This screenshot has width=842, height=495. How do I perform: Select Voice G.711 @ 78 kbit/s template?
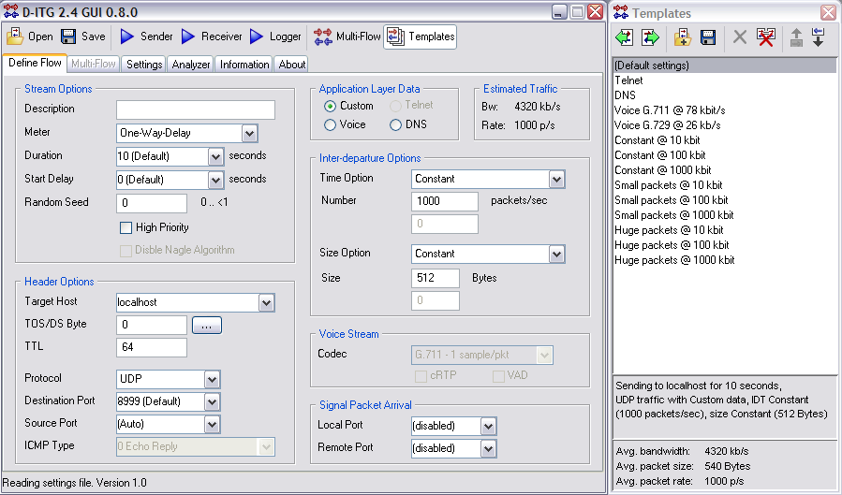(724, 110)
